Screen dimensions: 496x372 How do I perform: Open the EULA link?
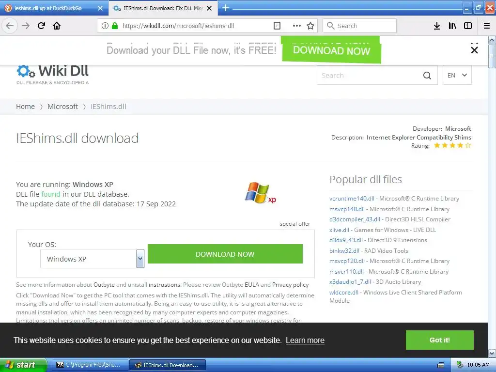[251, 285]
